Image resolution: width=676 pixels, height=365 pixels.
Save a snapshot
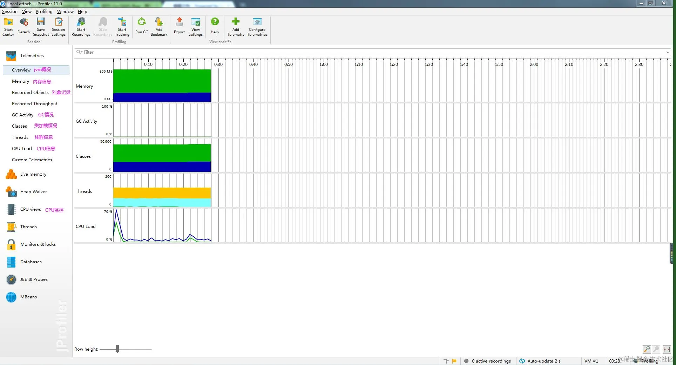[41, 27]
